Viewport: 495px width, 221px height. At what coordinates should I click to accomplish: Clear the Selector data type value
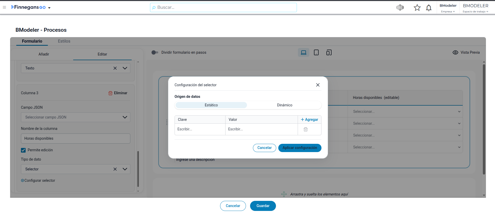coord(115,169)
